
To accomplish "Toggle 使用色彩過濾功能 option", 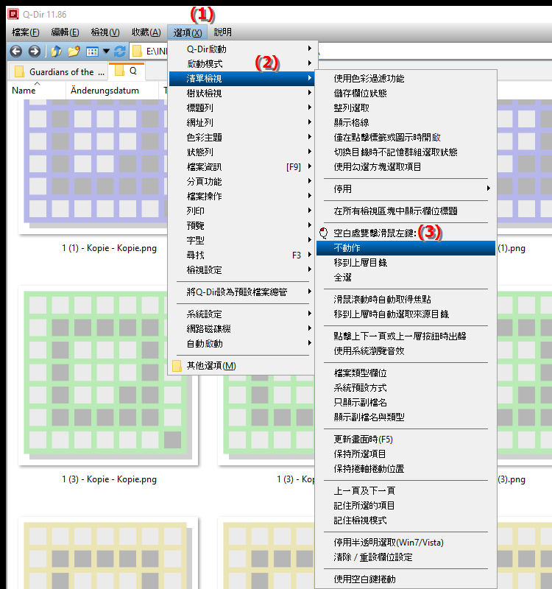I will [x=406, y=79].
